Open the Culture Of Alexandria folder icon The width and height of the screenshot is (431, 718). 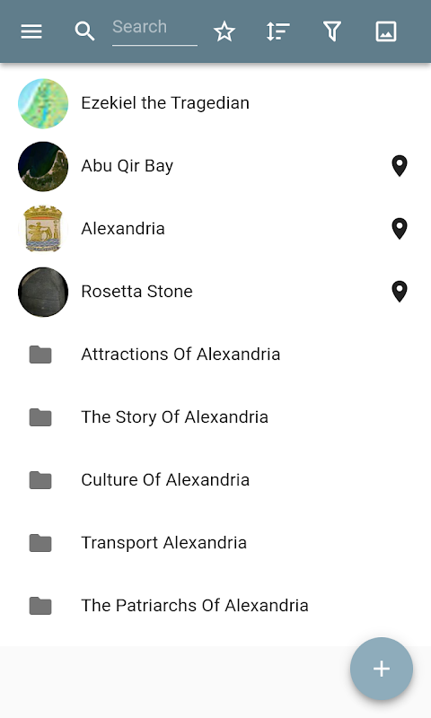point(40,480)
